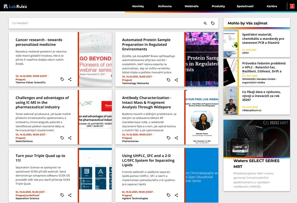Click Phenomenex company name
Image resolution: width=297 pixels, height=203 pixels.
(130, 141)
